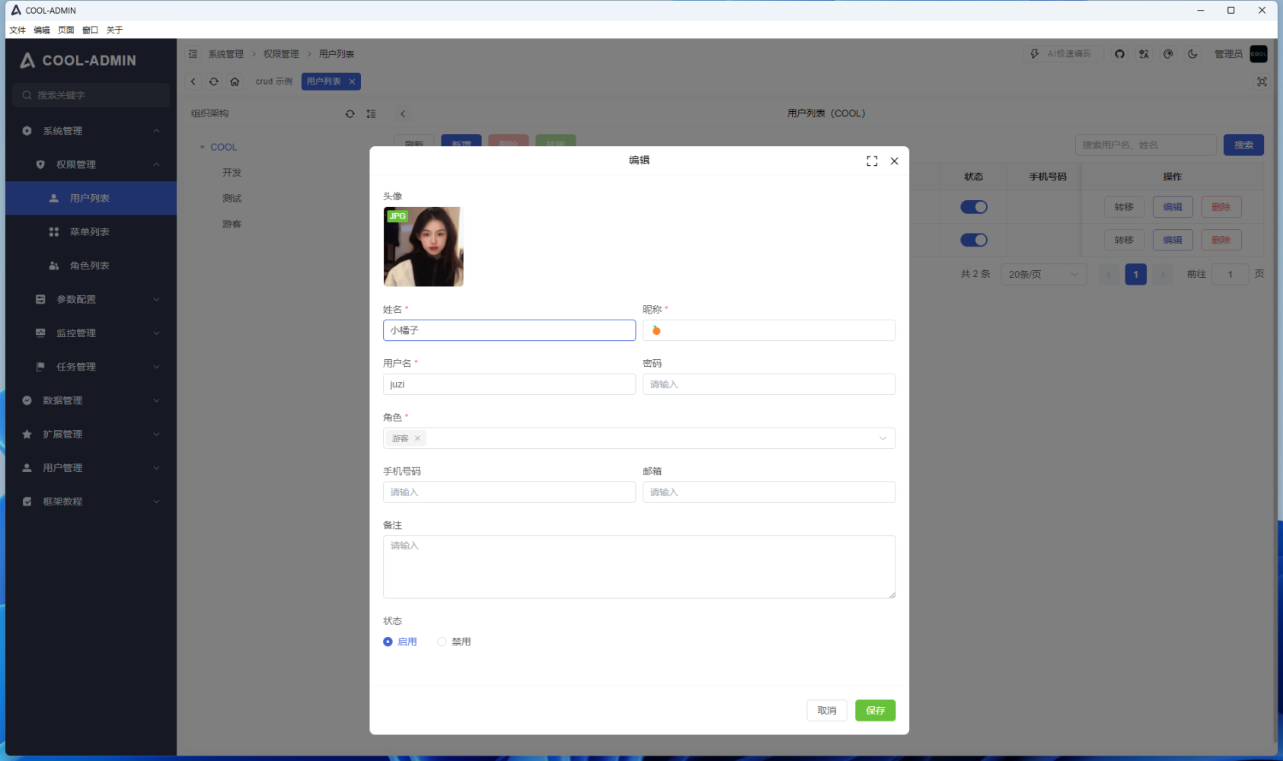Screen dimensions: 1283x761
Task: Click the back arrow in the tab bar
Action: (193, 81)
